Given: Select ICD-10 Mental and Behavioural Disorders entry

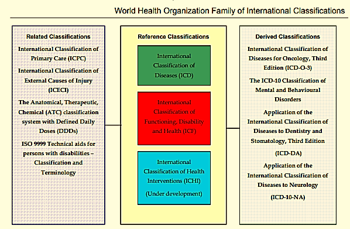Looking at the screenshot, I should (288, 90).
